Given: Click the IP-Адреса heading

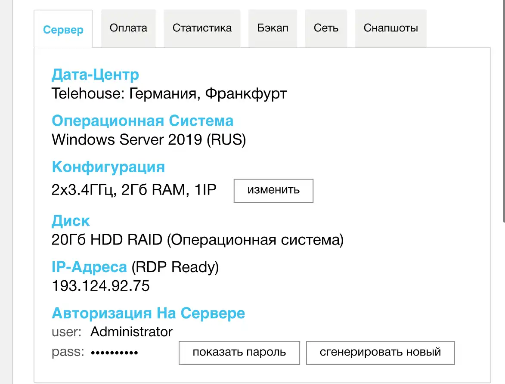Looking at the screenshot, I should [89, 267].
